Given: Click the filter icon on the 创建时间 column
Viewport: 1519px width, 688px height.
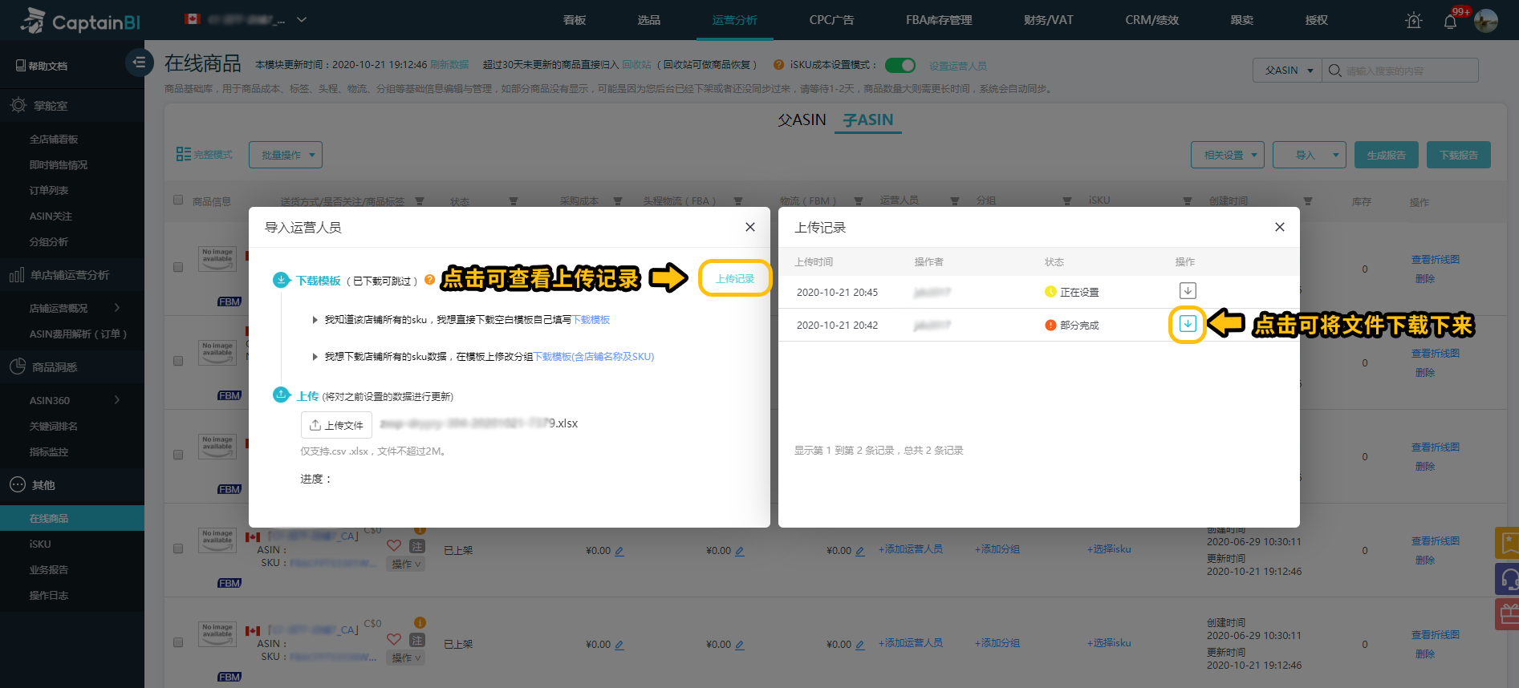Looking at the screenshot, I should click(x=1307, y=201).
